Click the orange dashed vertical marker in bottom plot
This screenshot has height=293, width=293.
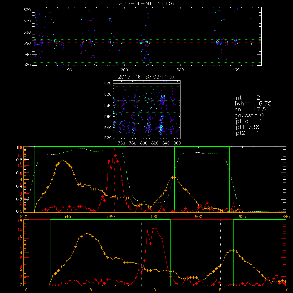point(87,253)
